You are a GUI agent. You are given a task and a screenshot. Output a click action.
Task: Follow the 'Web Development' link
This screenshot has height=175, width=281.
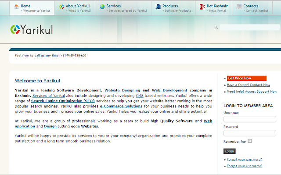click(x=169, y=91)
